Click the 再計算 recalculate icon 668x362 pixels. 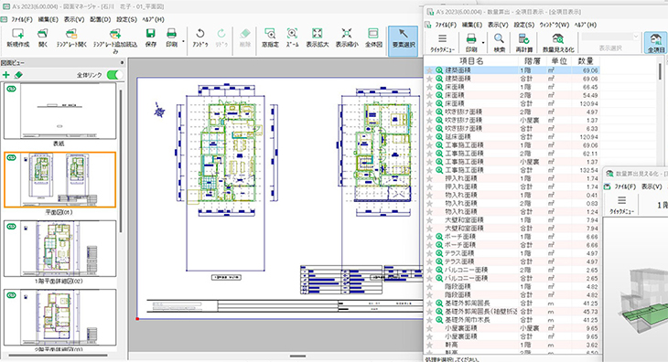pyautogui.click(x=523, y=43)
